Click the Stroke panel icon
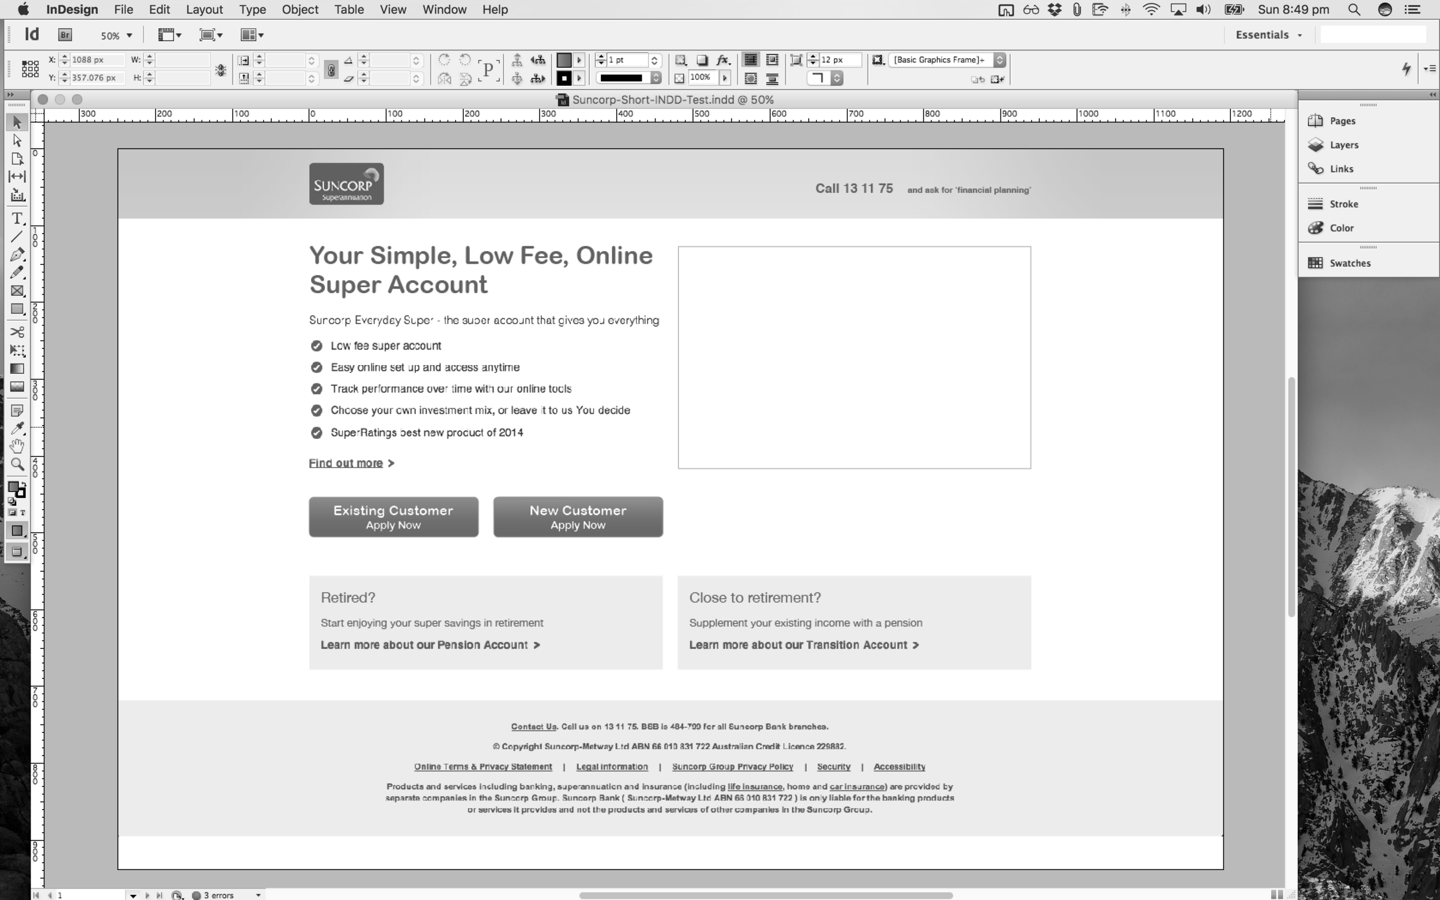This screenshot has height=900, width=1440. pyautogui.click(x=1316, y=203)
